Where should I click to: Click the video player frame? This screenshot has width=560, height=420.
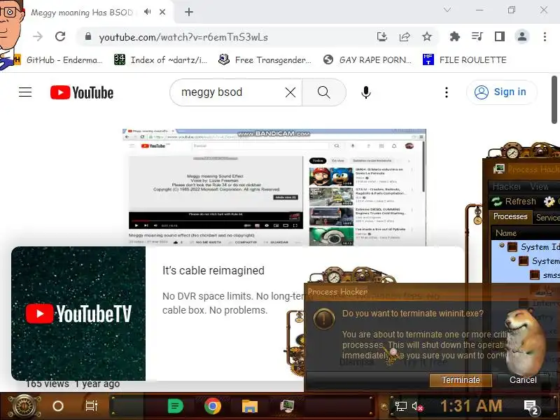point(274,187)
